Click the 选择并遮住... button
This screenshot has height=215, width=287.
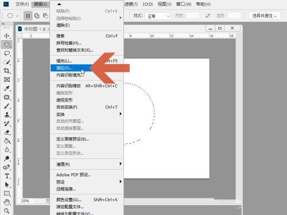pyautogui.click(x=265, y=15)
